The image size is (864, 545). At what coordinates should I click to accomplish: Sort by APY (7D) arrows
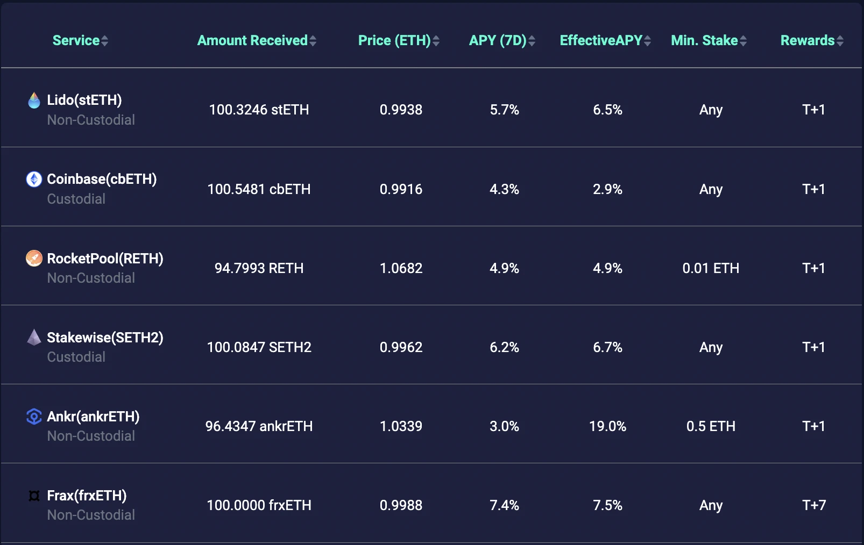point(532,41)
